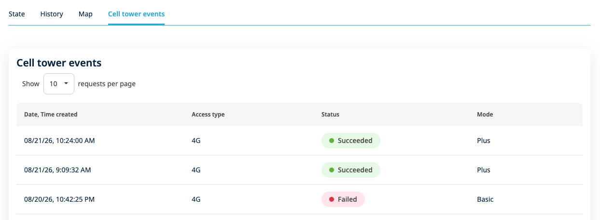This screenshot has width=600, height=220.
Task: Select the 08/21/26, 9:09:32 AM date cell
Action: point(57,170)
